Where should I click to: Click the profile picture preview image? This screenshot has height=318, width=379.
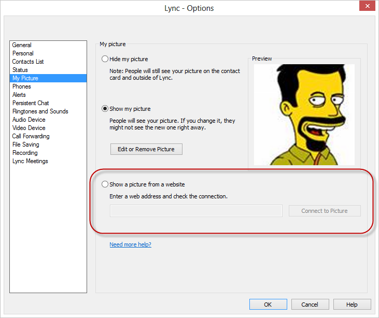point(304,114)
